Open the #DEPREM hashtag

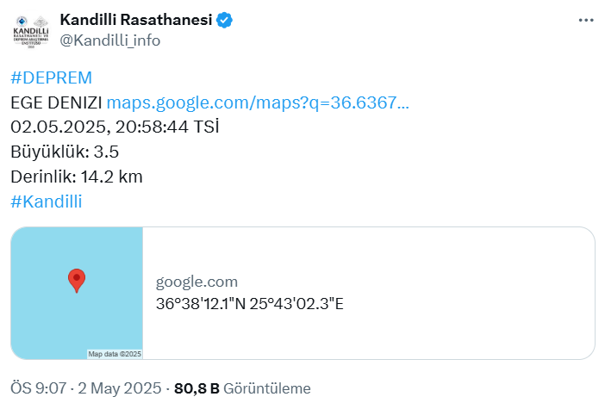(52, 77)
